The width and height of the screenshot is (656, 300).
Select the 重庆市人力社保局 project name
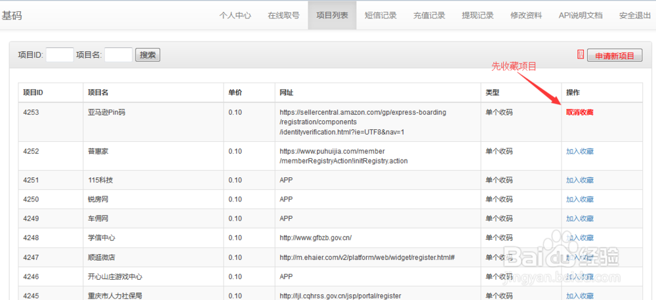(x=115, y=296)
